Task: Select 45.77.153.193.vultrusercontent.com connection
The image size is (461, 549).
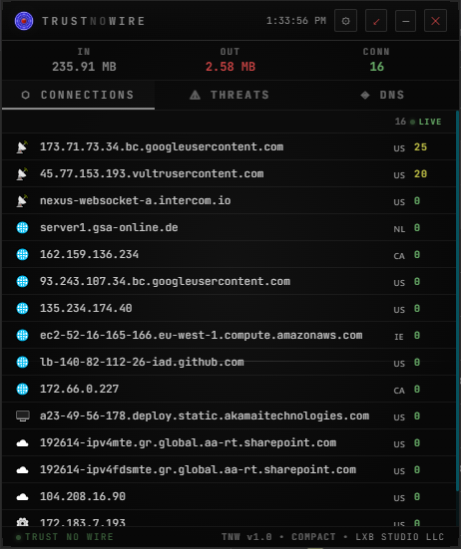Action: tap(229, 173)
